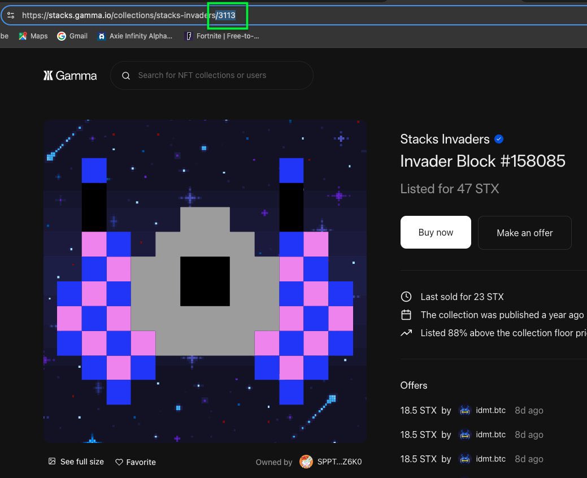The height and width of the screenshot is (478, 587).
Task: Click the third offer's idmt.btc avatar
Action: click(465, 459)
